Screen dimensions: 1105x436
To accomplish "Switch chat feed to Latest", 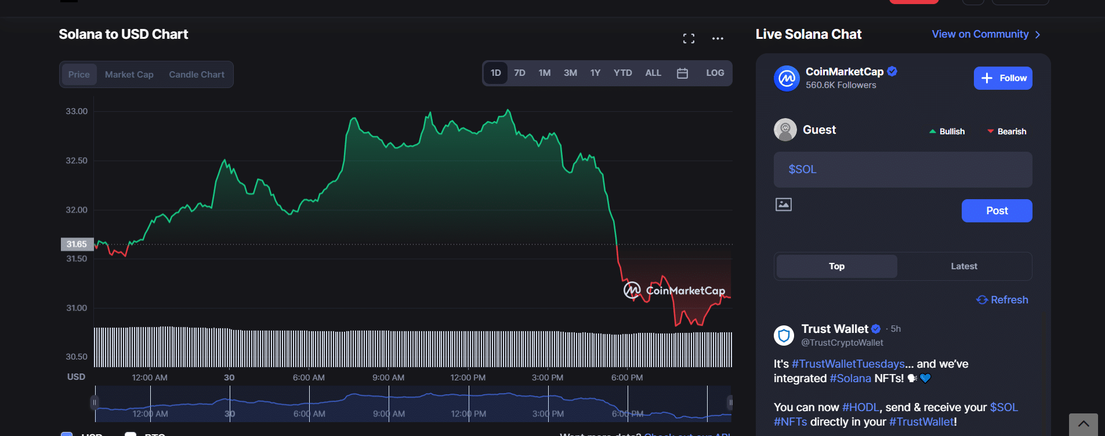I will 964,266.
